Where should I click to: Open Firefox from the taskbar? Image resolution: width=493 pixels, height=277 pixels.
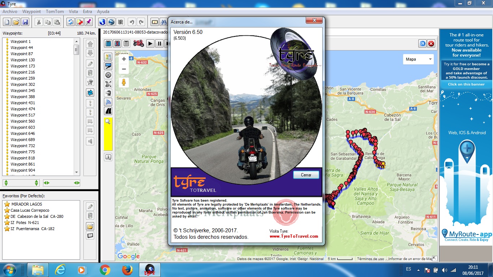127,270
